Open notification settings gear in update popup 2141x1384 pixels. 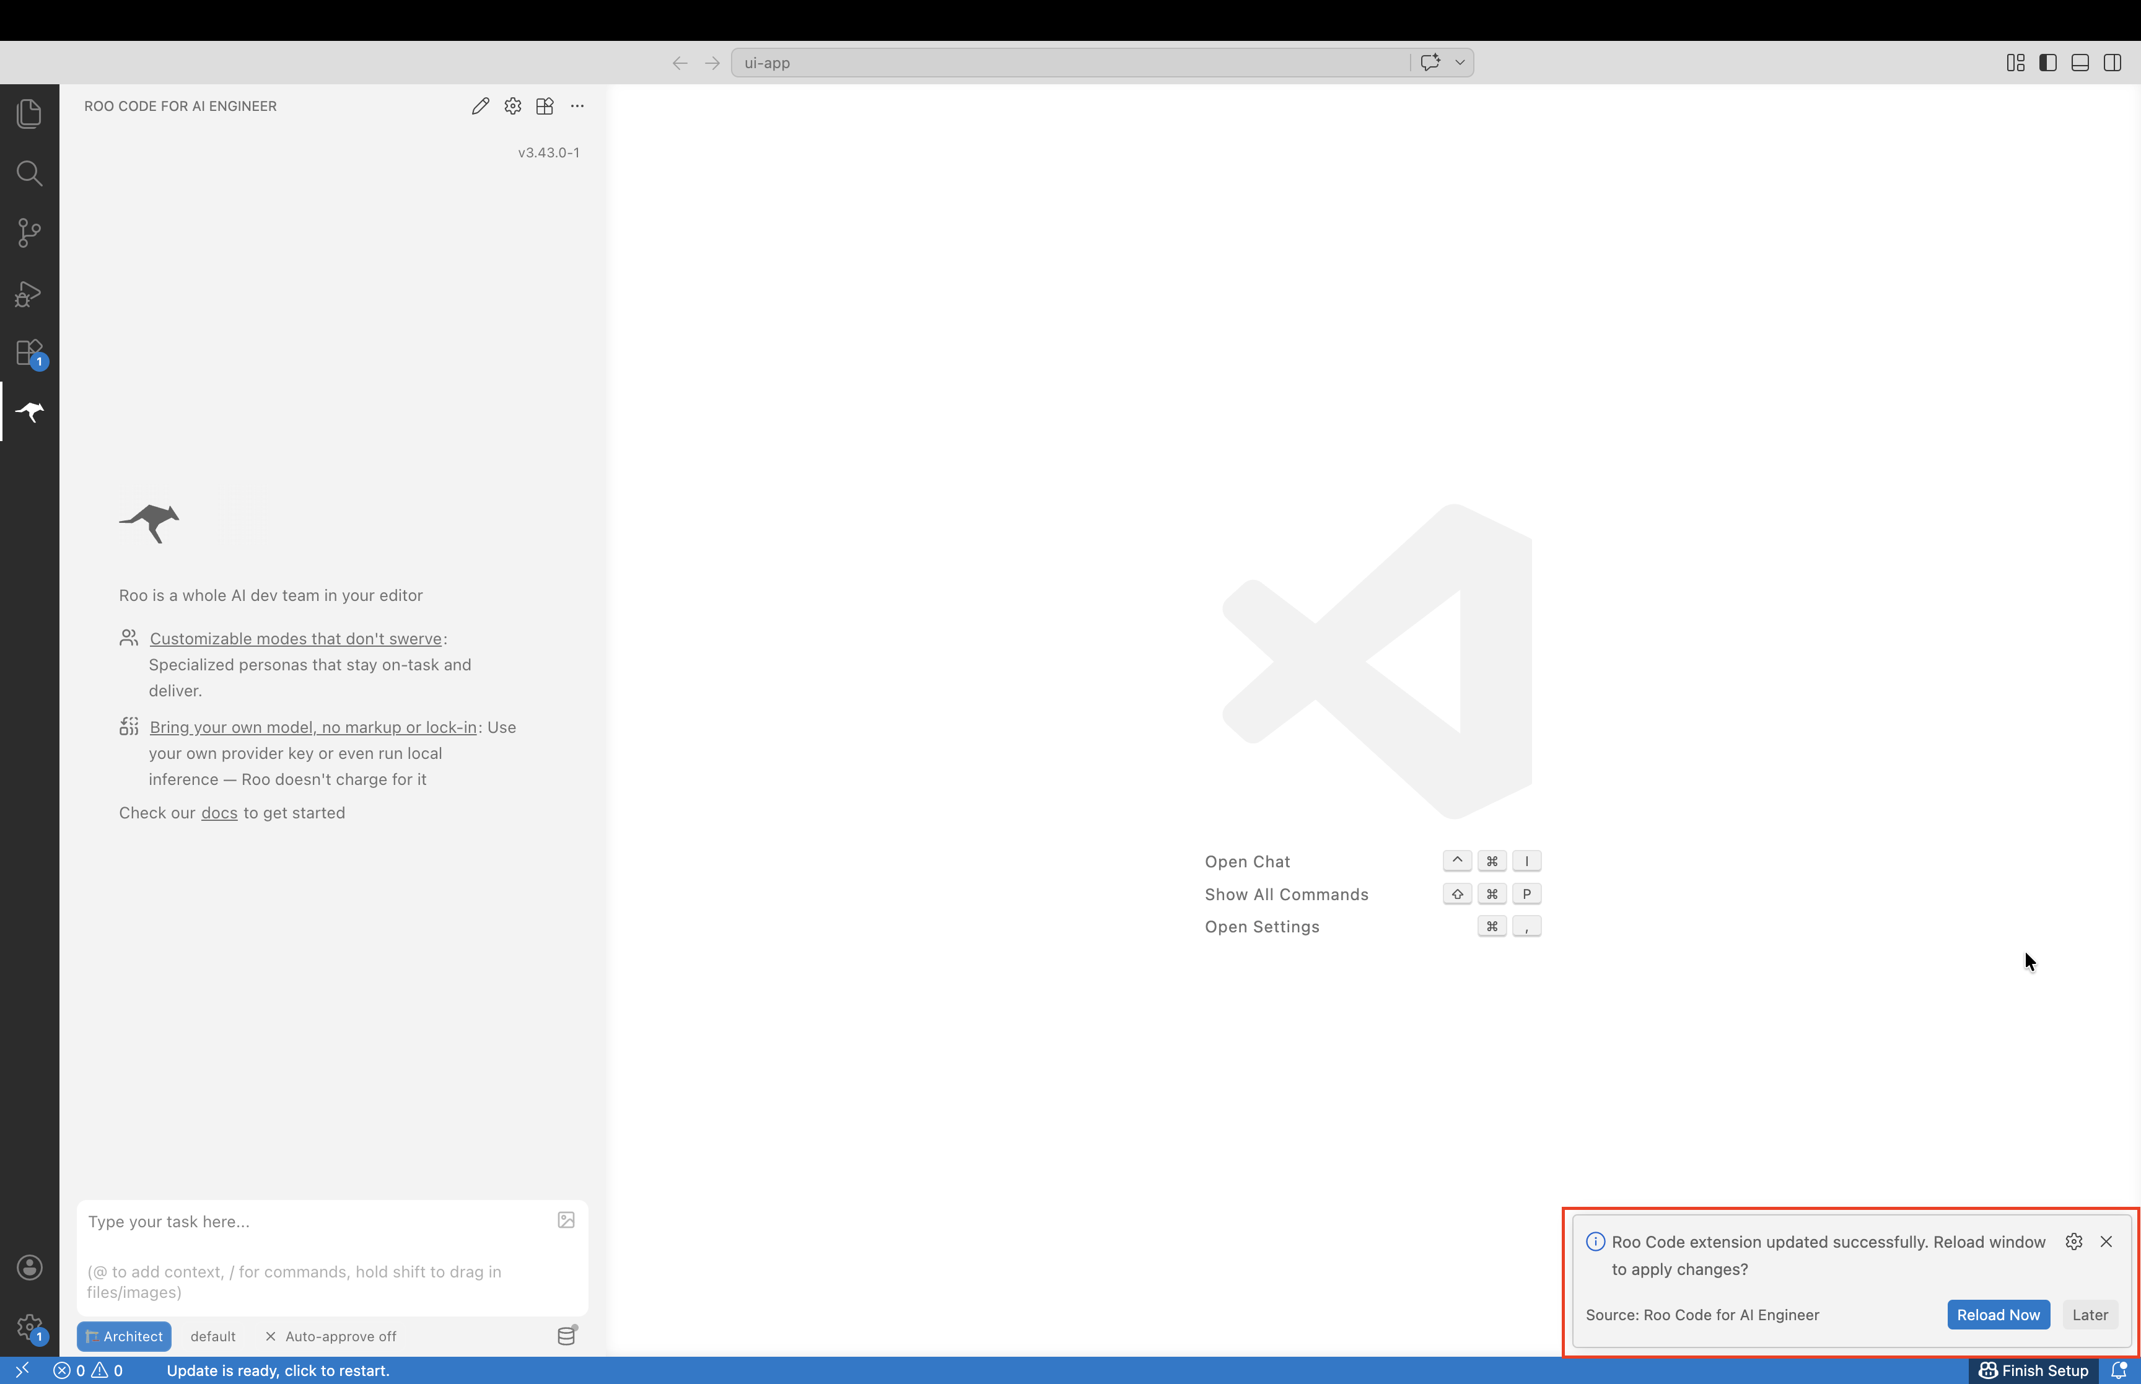pyautogui.click(x=2075, y=1241)
